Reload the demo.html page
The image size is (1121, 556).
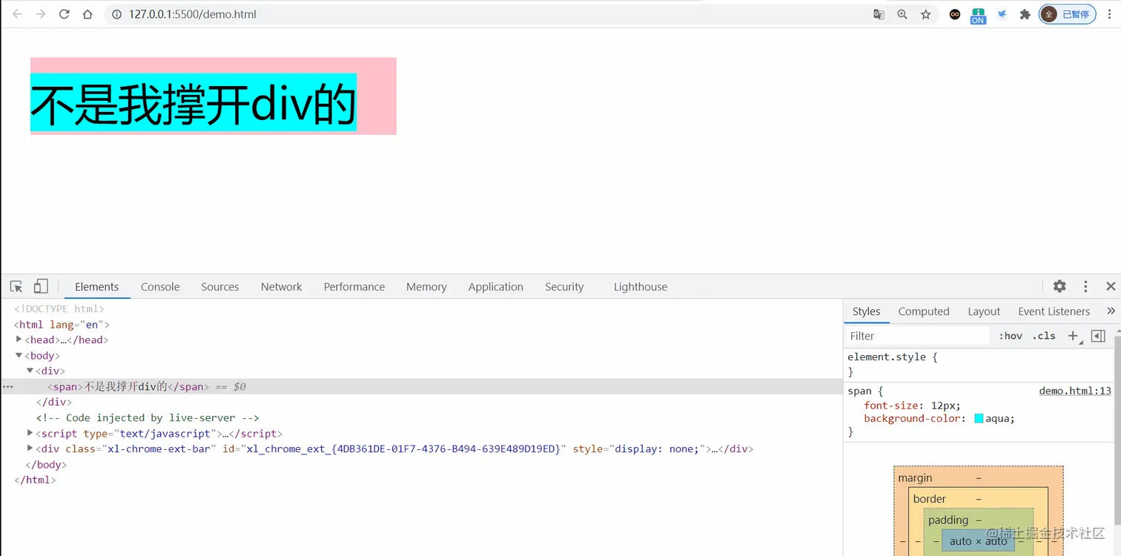tap(65, 14)
